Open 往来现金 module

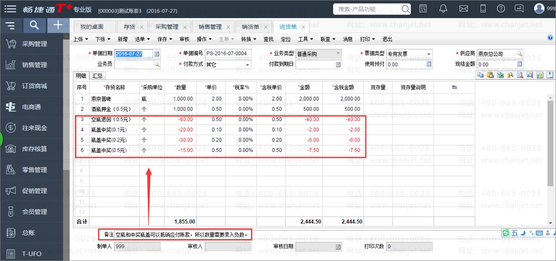click(x=32, y=128)
